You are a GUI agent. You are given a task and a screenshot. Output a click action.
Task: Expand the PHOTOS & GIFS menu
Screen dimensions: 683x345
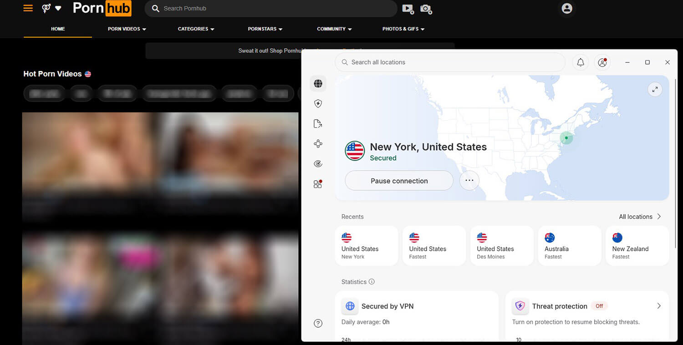click(403, 29)
